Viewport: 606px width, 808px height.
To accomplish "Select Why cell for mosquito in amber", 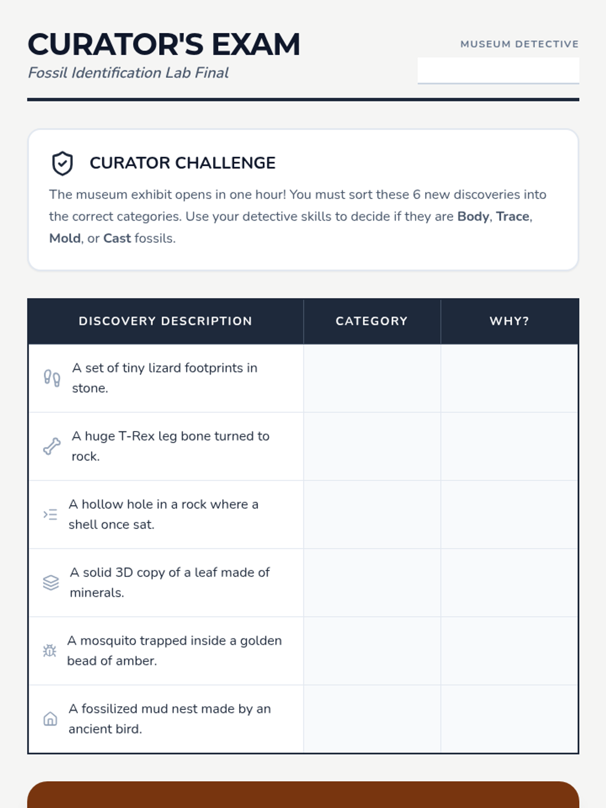I will click(510, 651).
